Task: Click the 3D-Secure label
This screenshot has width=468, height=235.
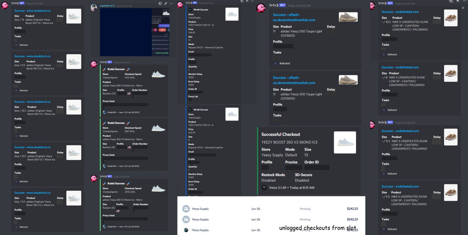Action: (x=303, y=175)
